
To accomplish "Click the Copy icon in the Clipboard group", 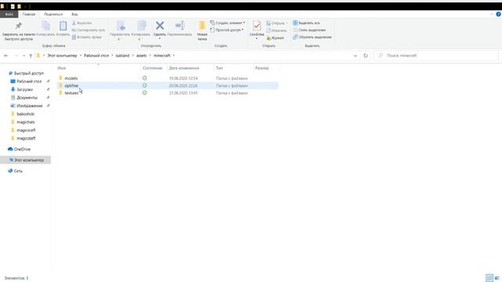I will 45,26.
